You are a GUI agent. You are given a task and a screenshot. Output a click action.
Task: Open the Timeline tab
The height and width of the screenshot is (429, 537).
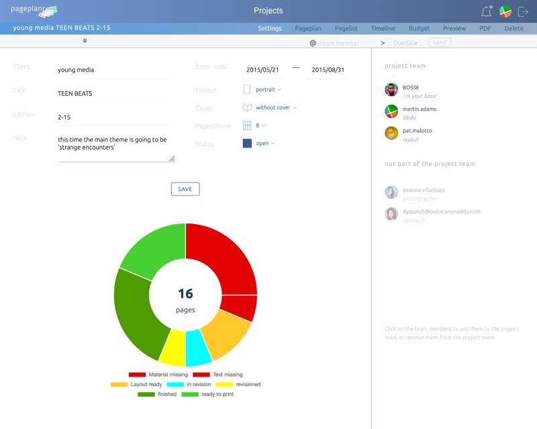[383, 28]
